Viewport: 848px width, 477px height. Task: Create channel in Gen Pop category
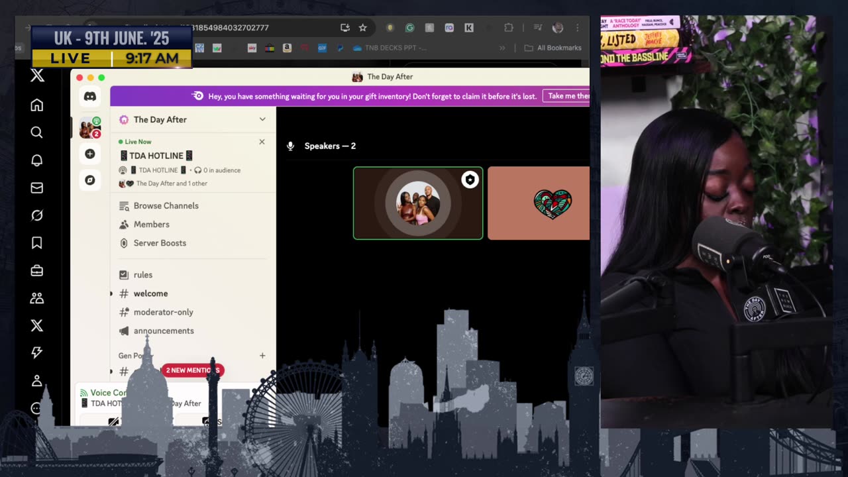tap(262, 356)
